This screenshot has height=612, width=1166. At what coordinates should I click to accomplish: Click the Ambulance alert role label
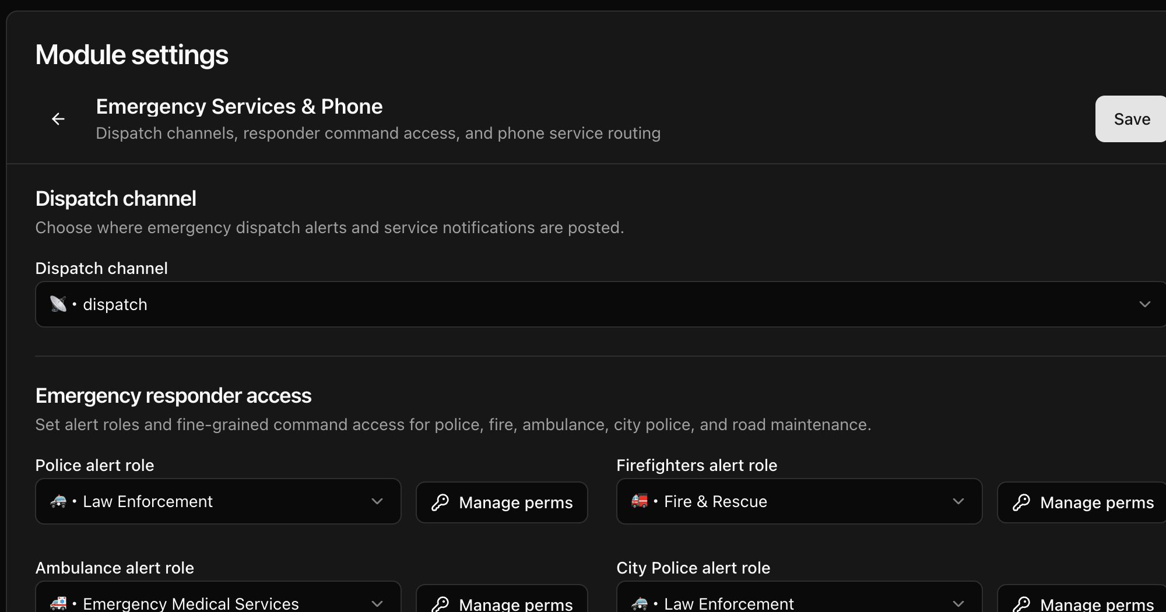pos(114,568)
